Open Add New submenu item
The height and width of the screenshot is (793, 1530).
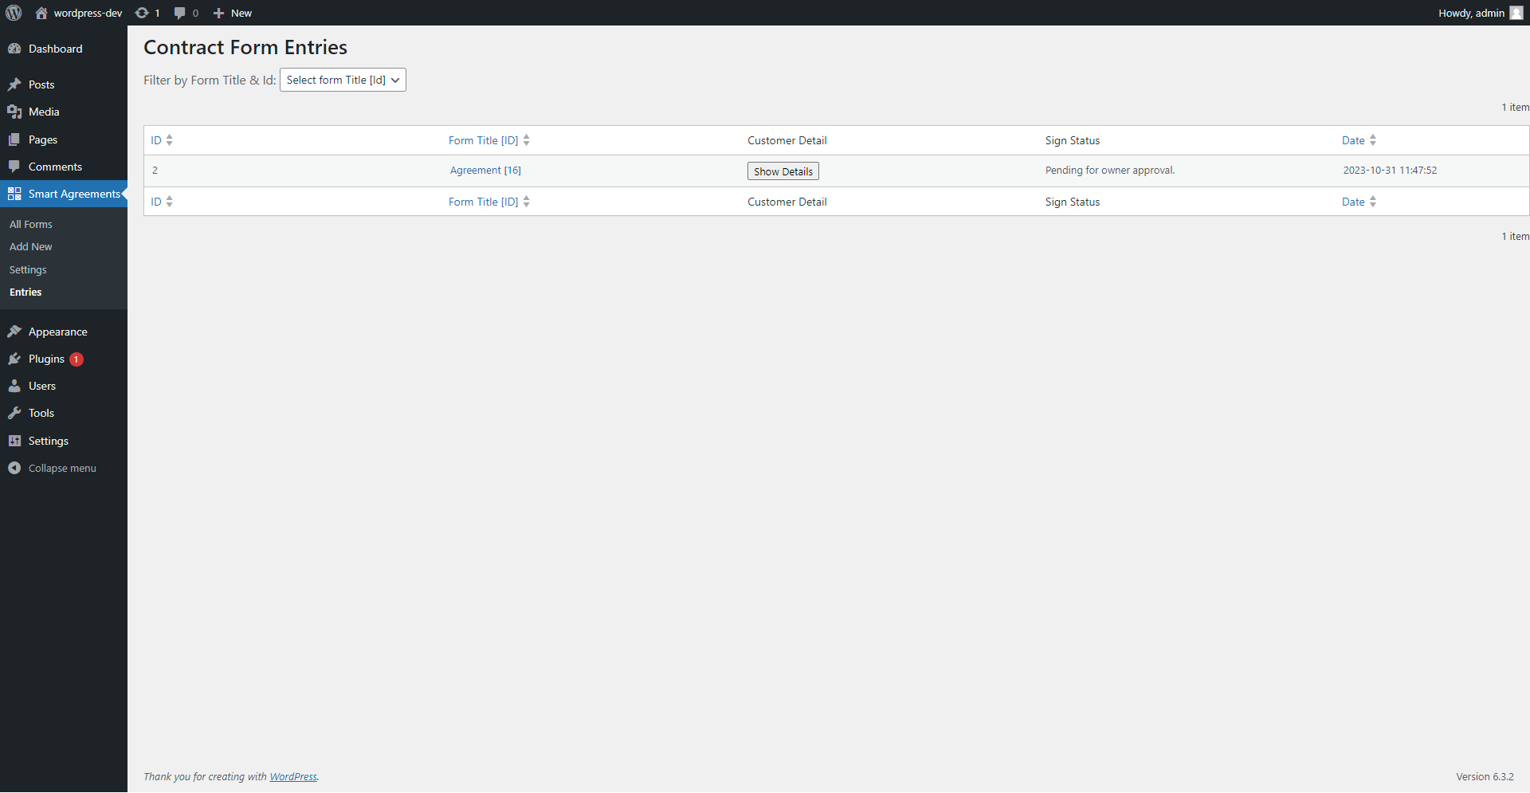coord(30,246)
